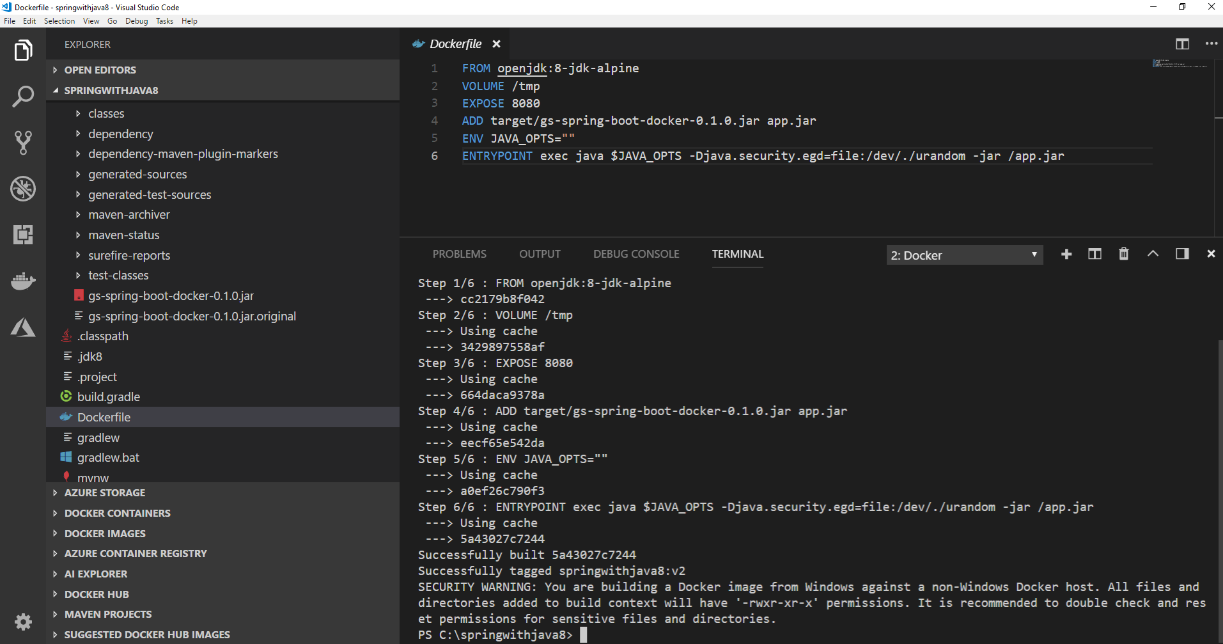Open the Selection menu
The height and width of the screenshot is (644, 1223).
pos(59,21)
